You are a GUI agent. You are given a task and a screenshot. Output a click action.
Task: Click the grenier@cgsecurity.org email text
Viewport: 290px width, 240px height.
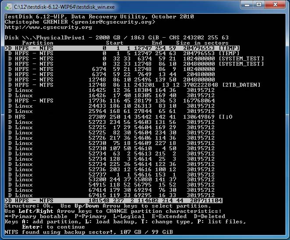113,22
